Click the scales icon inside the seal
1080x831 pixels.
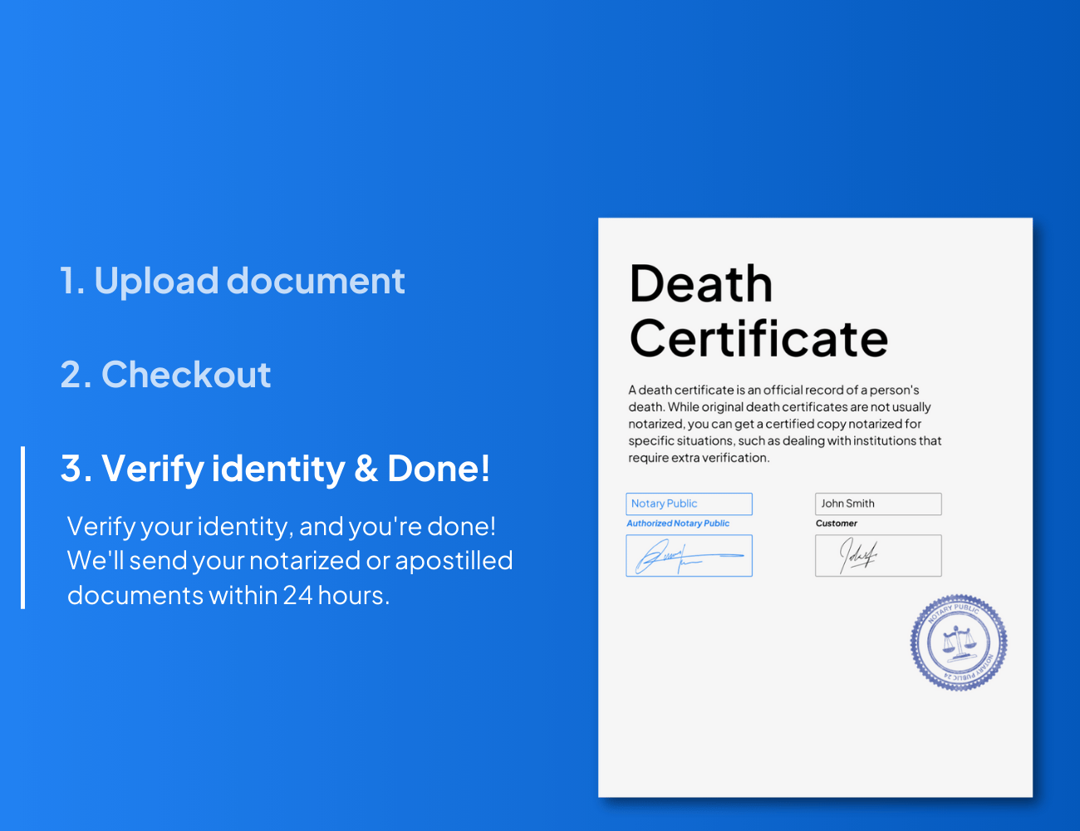click(958, 642)
